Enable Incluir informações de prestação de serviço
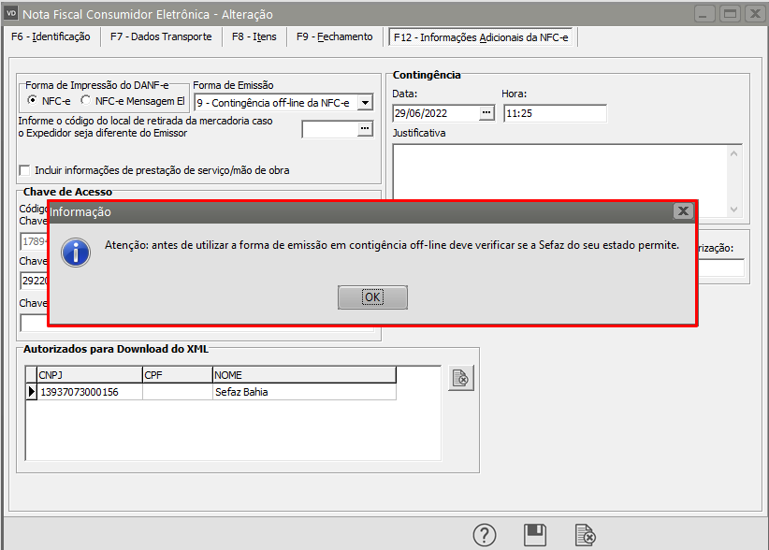 tap(24, 170)
